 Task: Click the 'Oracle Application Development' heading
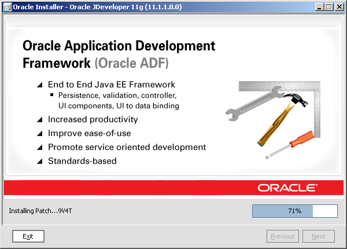(x=119, y=46)
